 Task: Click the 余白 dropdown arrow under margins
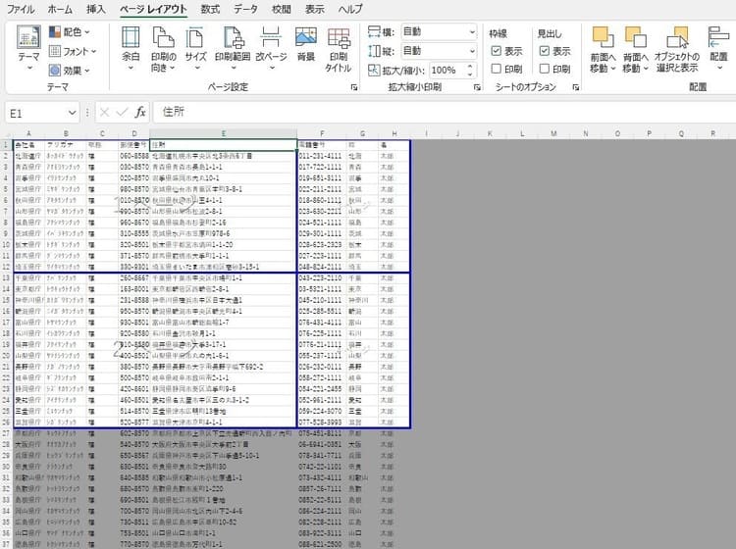tap(131, 69)
